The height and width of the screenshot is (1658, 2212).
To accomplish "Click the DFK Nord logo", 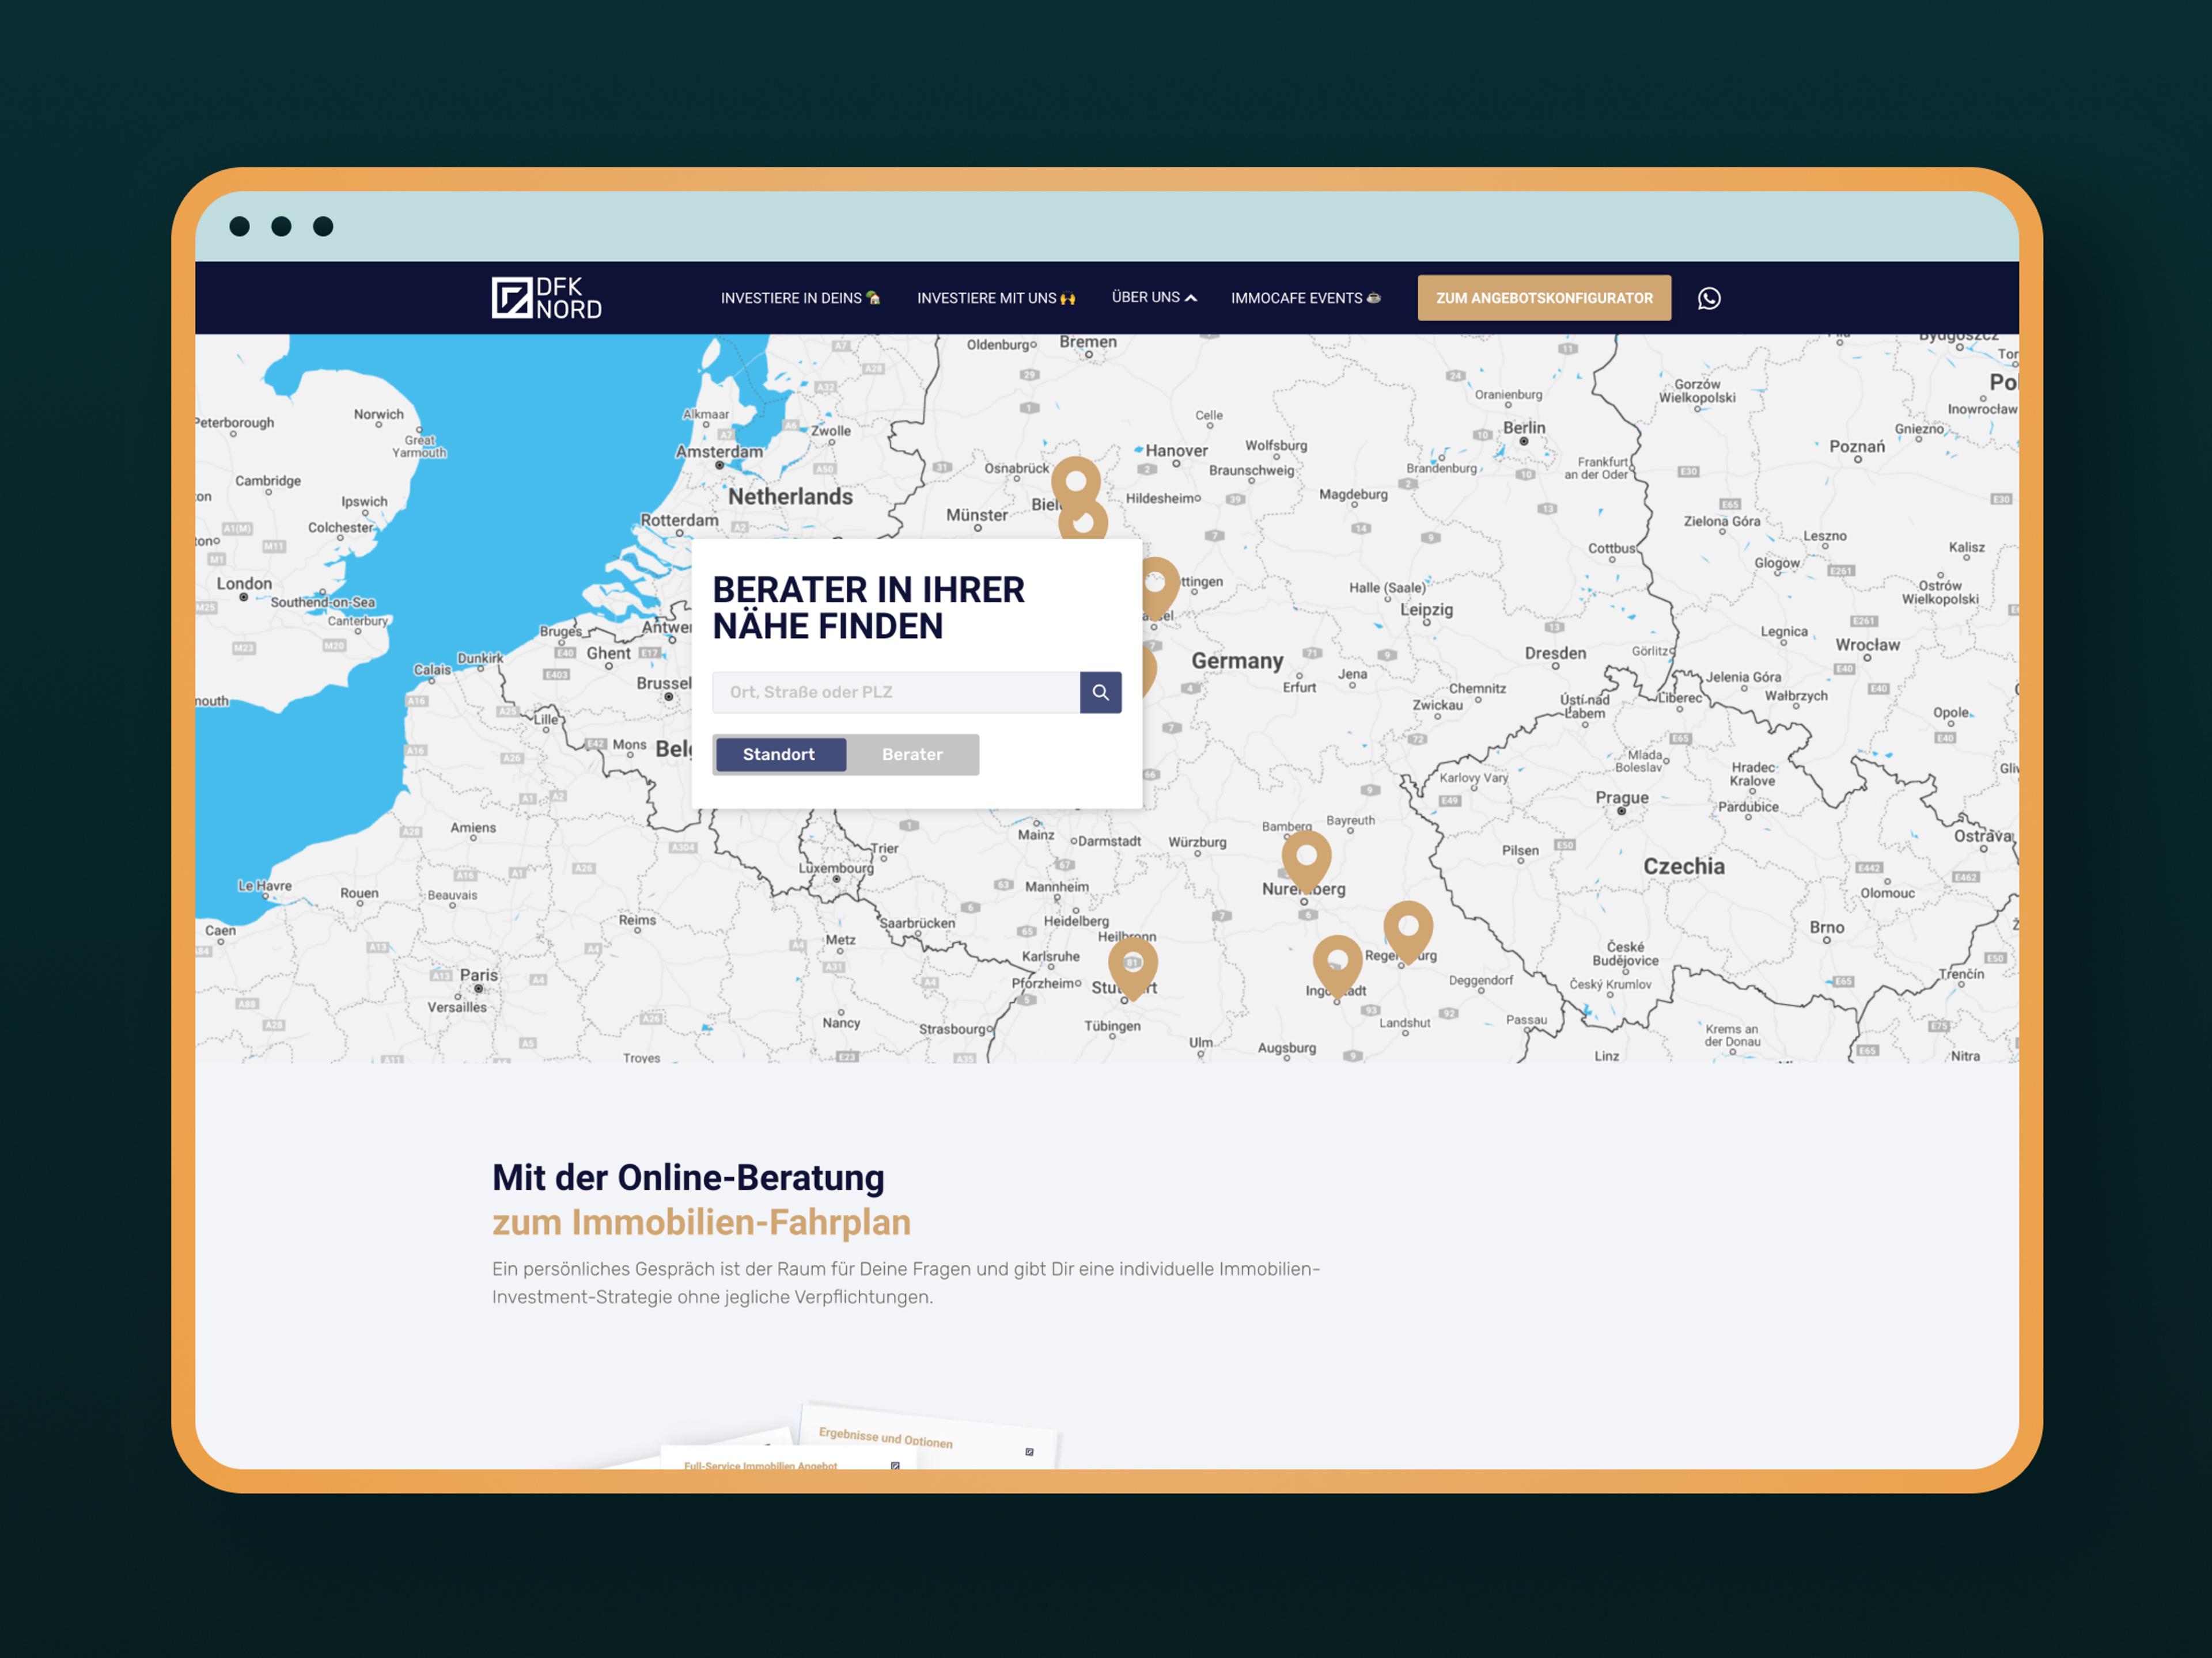I will (x=546, y=298).
